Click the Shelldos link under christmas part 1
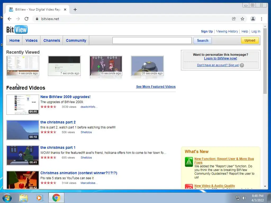Screen dimensions: 271x203 click(x=86, y=158)
